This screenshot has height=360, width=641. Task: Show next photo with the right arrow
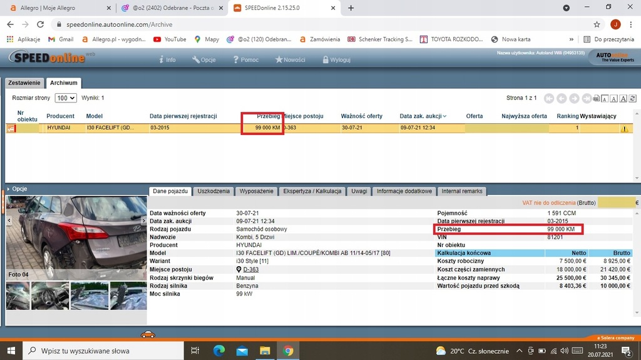[143, 220]
